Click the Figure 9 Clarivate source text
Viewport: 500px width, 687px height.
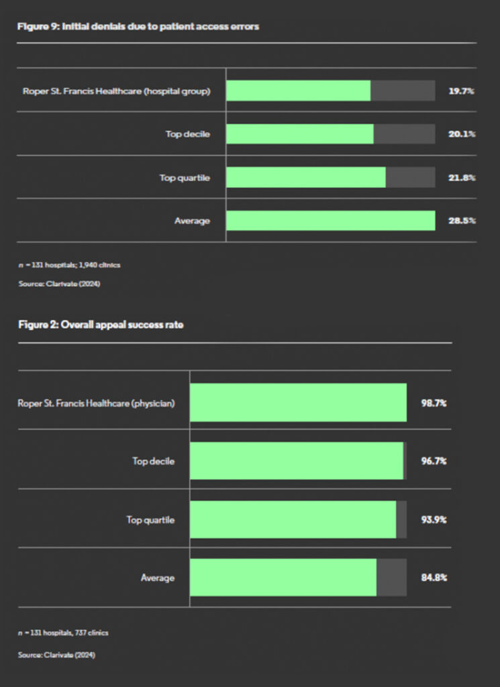click(x=59, y=284)
